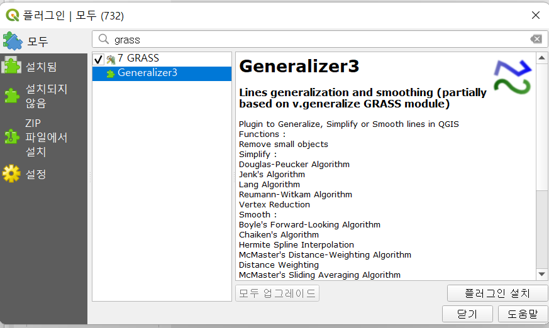Click the 모두 업그레이드 (Upgrade All) button
This screenshot has height=328, width=549.
277,293
